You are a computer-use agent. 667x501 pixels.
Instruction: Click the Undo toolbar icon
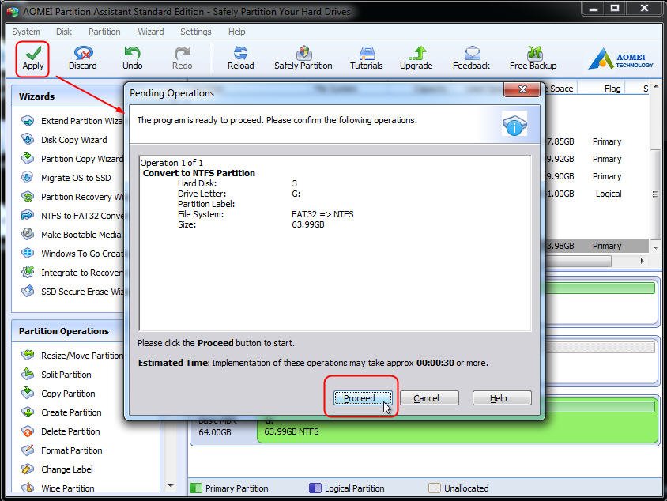(132, 58)
